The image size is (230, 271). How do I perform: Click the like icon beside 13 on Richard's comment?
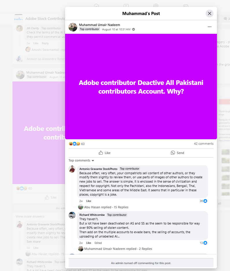pyautogui.click(x=205, y=243)
